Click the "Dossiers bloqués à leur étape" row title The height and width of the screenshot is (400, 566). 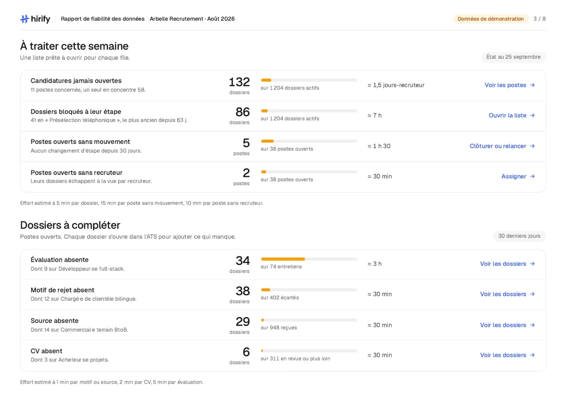click(x=76, y=112)
